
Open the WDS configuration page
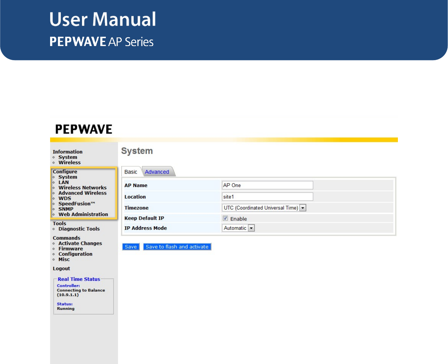[x=65, y=198]
